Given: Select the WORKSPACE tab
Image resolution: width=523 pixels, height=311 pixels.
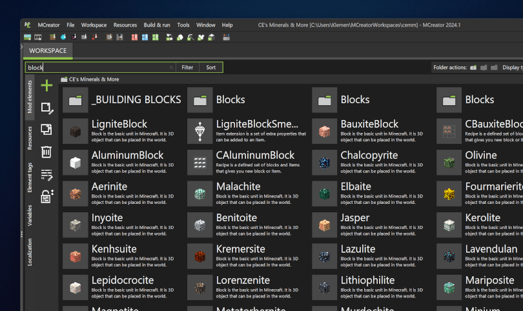Looking at the screenshot, I should point(48,51).
